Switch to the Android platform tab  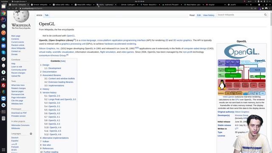tap(171, 5)
